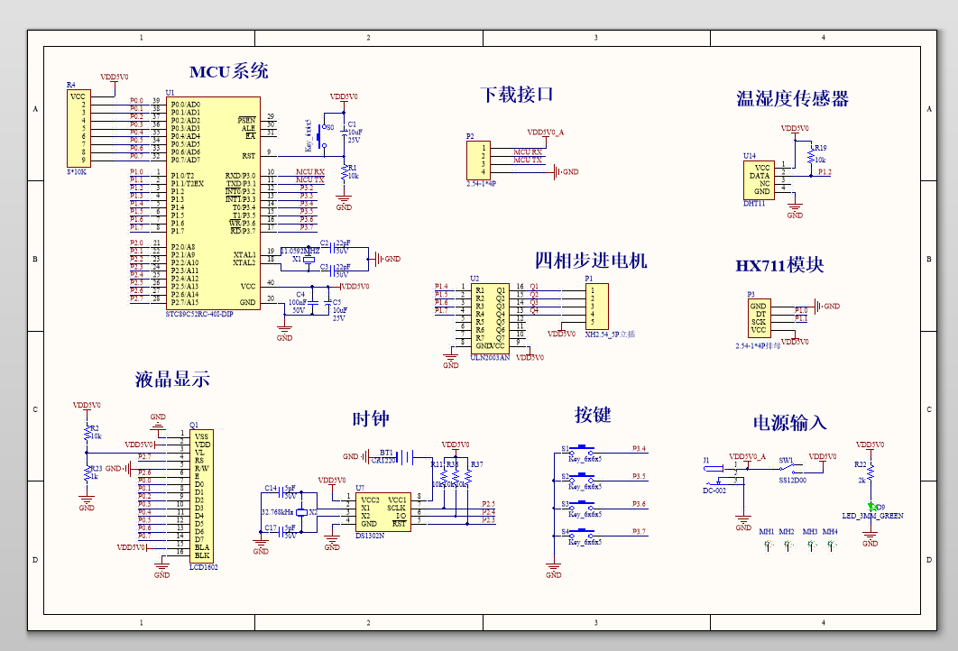Select the C2 22pF capacitor
The height and width of the screenshot is (651, 958).
tap(330, 247)
